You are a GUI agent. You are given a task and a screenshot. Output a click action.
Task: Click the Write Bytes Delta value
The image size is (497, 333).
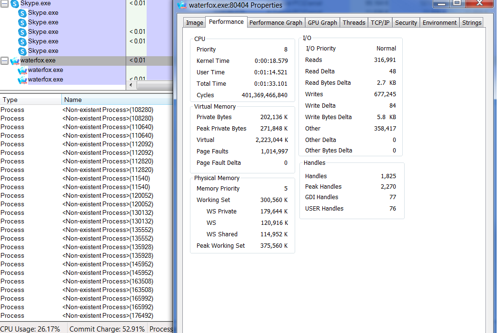coord(387,117)
